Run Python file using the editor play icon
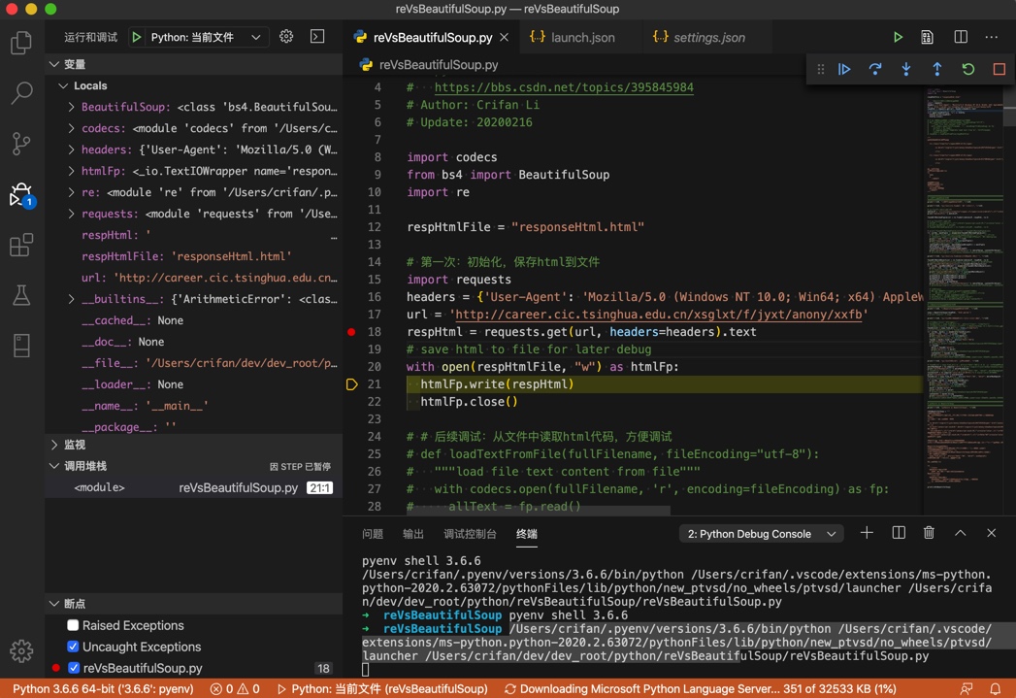Viewport: 1016px width, 698px height. click(x=898, y=38)
